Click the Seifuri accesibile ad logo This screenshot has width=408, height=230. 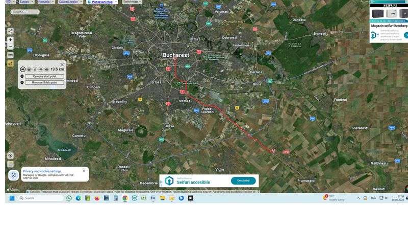(169, 181)
